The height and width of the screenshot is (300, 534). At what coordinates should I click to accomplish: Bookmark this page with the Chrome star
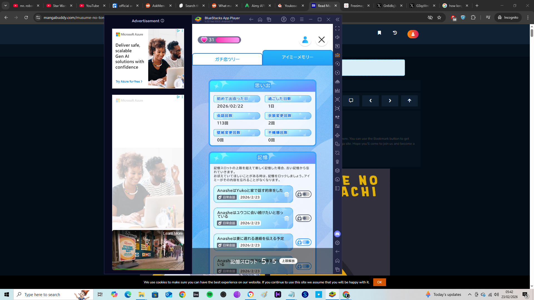click(x=439, y=17)
